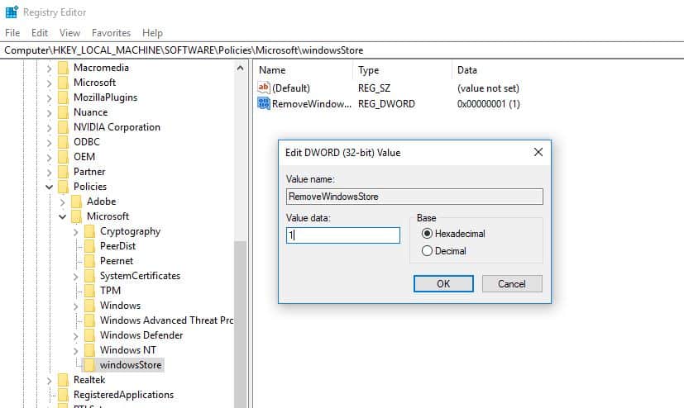Image resolution: width=684 pixels, height=408 pixels.
Task: Select the RegisteredApplications folder icon
Action: point(63,394)
